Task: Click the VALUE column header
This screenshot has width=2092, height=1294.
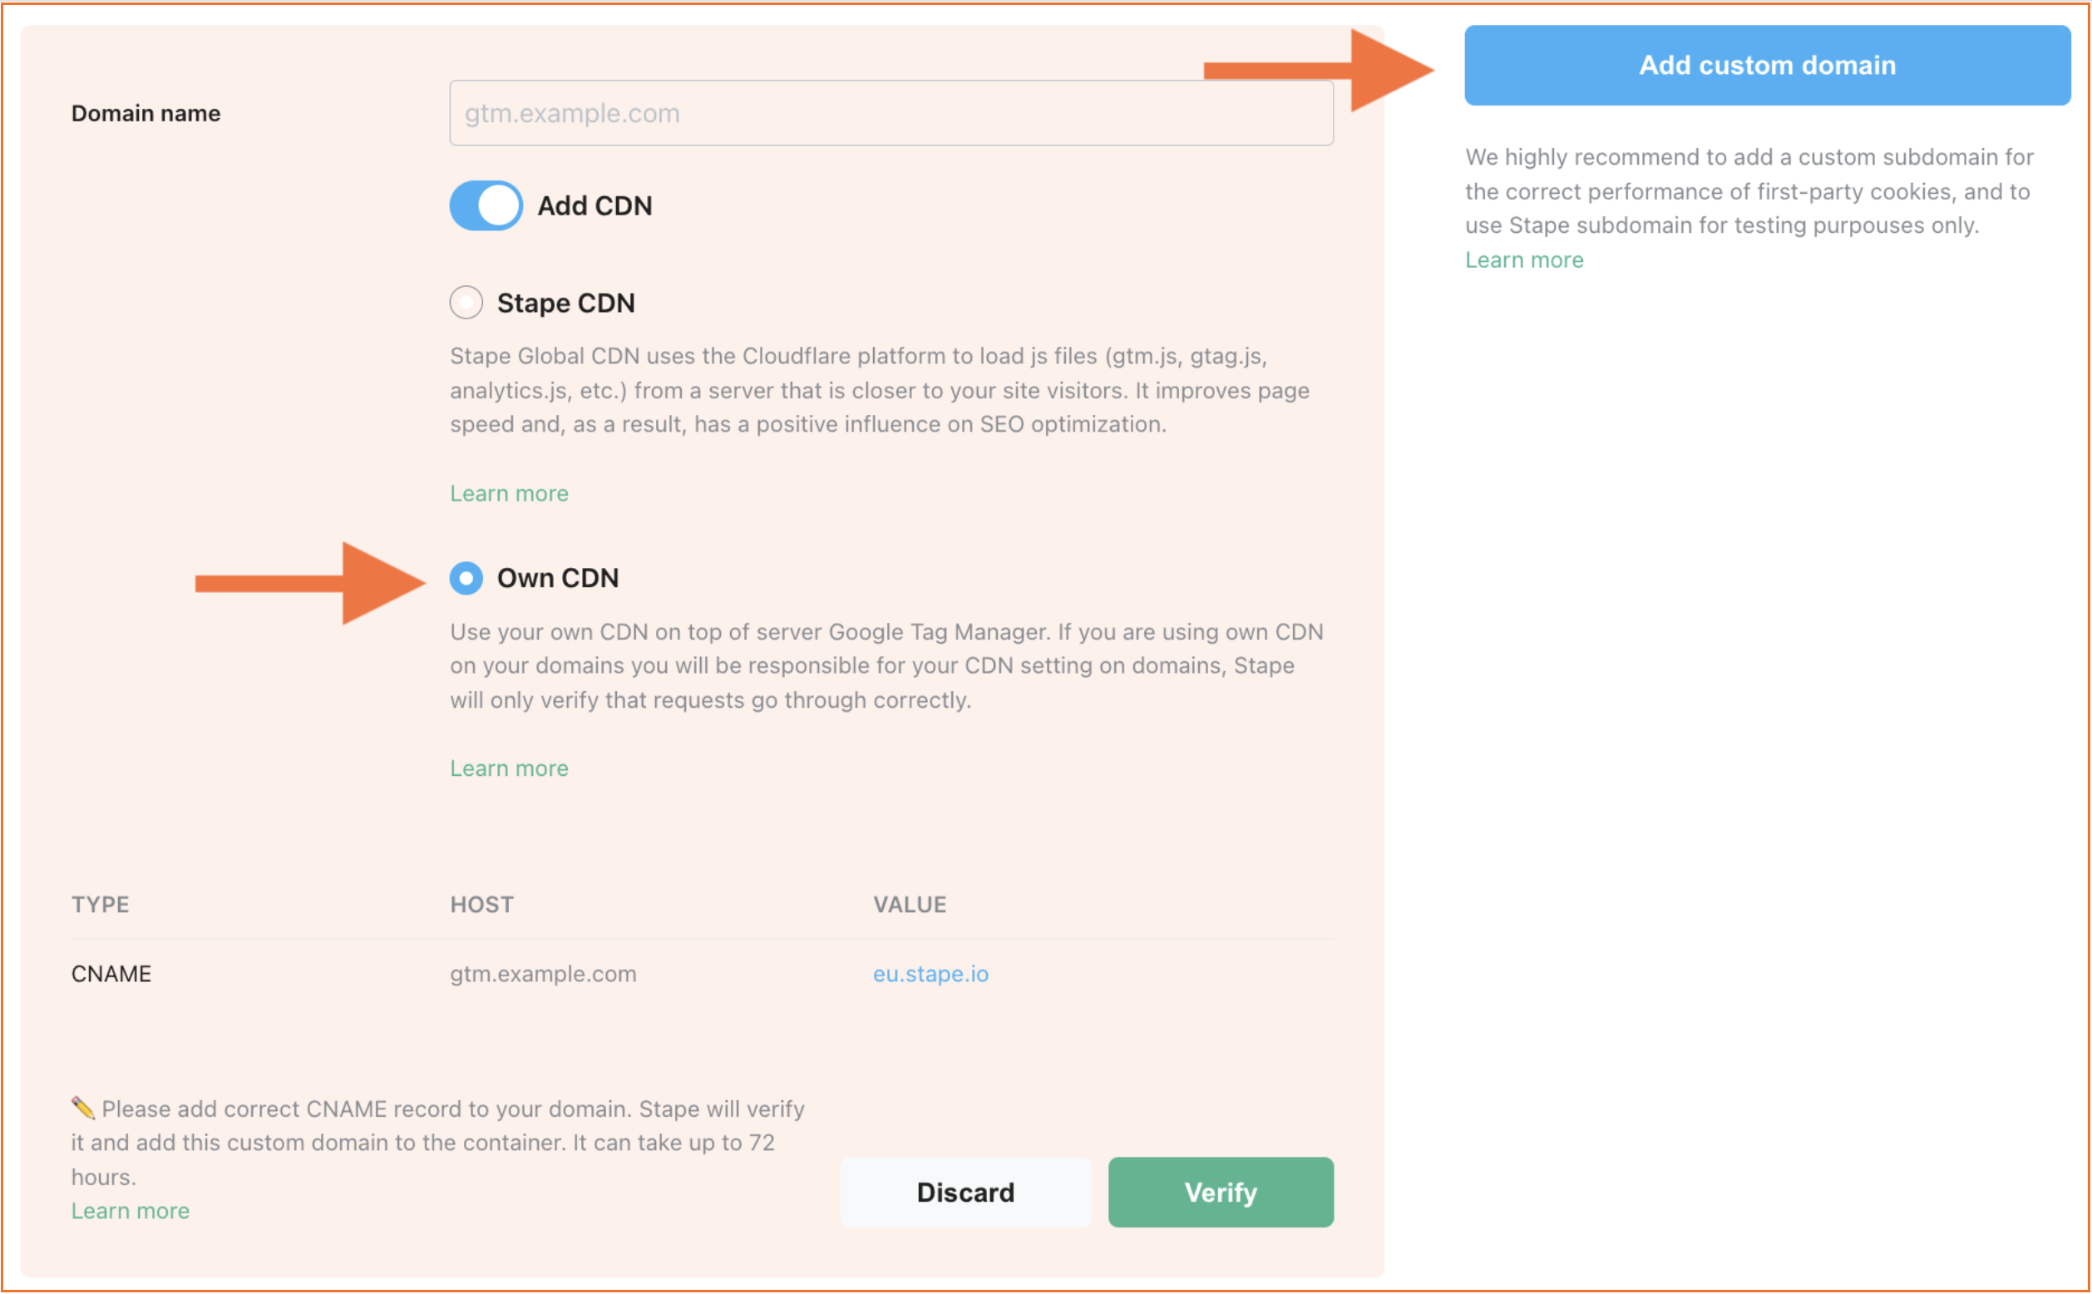Action: coord(909,904)
